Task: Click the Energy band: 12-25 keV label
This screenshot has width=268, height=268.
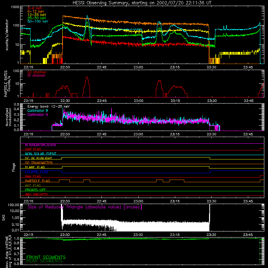Action: [x=49, y=107]
